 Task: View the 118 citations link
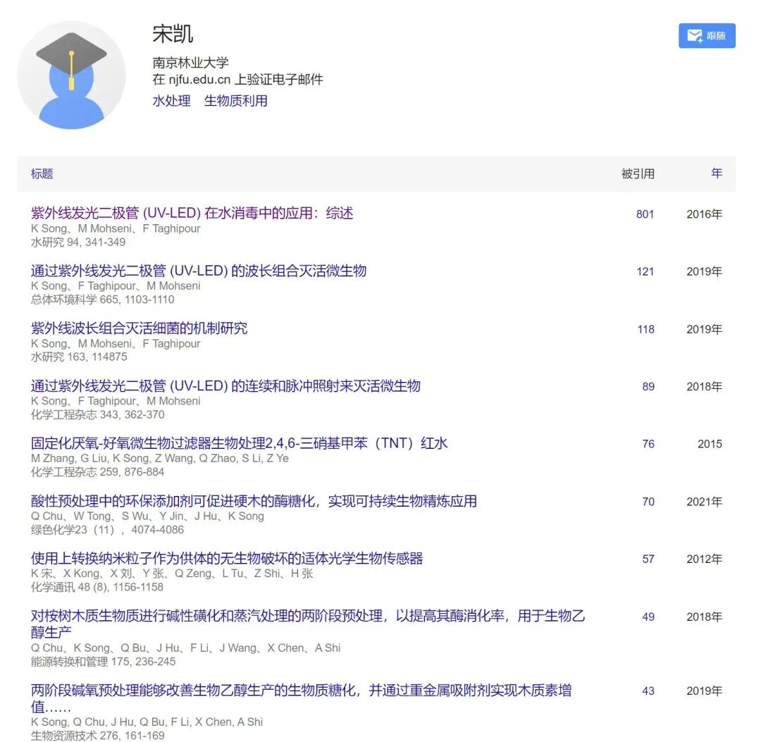645,329
